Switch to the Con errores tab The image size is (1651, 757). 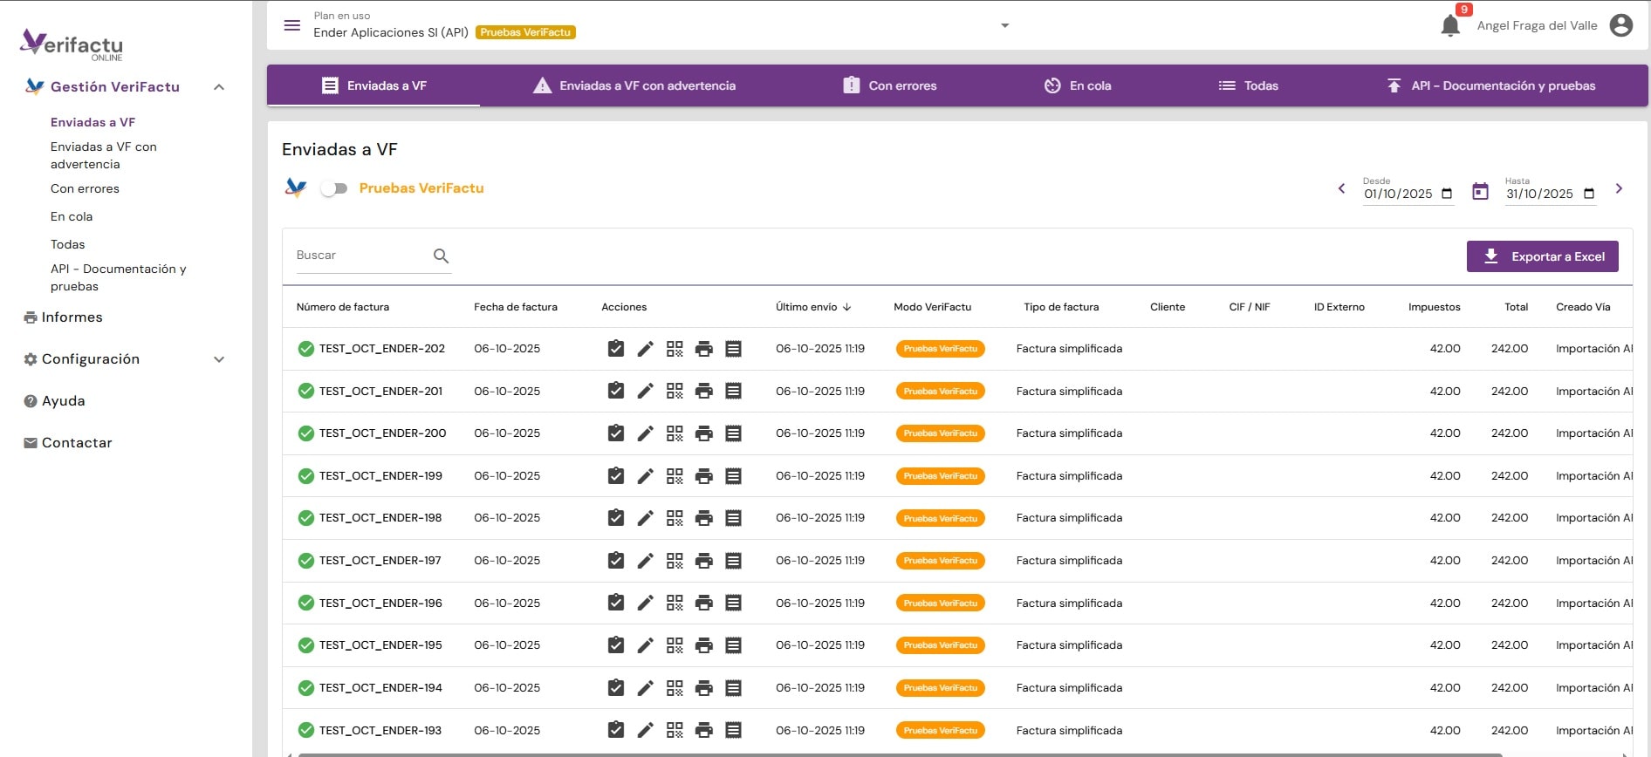point(889,85)
